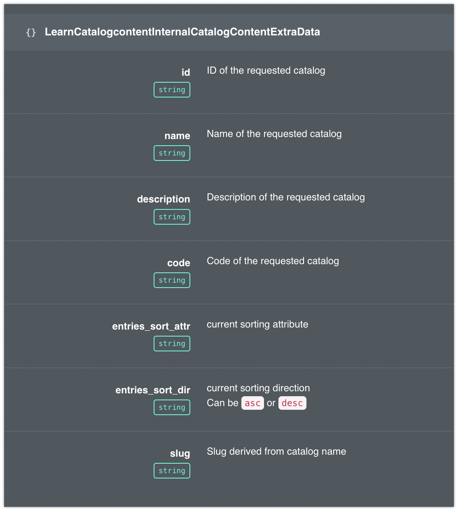Click the string type badge under id
The image size is (458, 511).
coord(172,90)
